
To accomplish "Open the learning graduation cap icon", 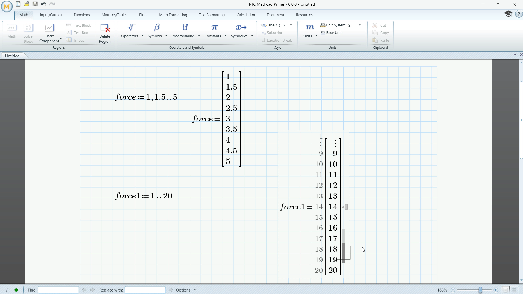I will [x=508, y=14].
